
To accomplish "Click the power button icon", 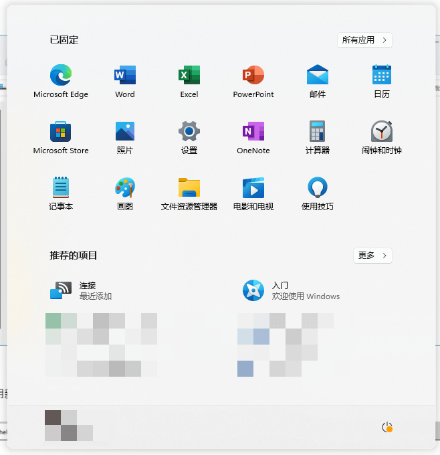I will click(387, 427).
